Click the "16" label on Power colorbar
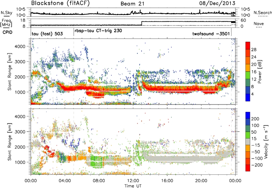Image resolution: width=272 pixels, height=188 pixels. coord(254,72)
